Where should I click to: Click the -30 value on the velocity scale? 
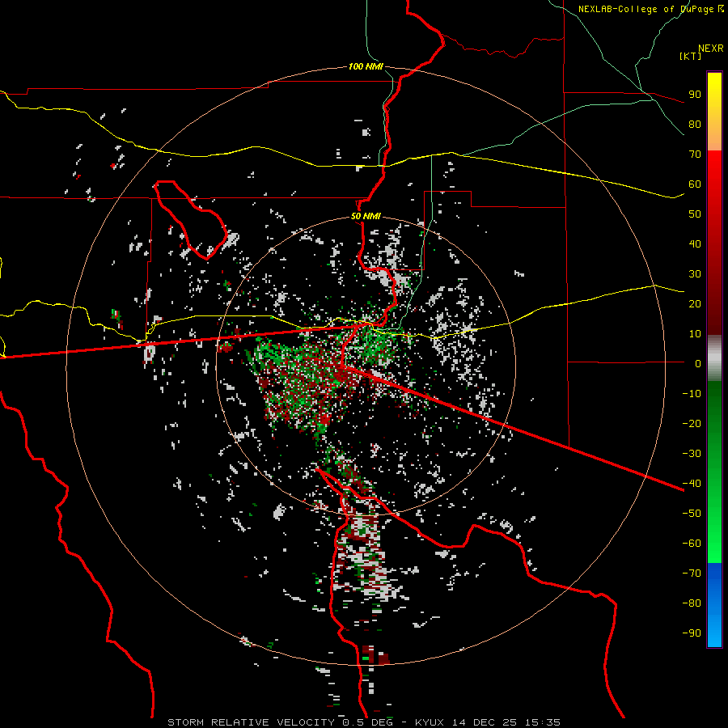pos(692,454)
